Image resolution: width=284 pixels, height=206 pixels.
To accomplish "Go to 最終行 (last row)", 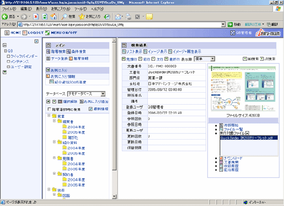I will coord(172,60).
